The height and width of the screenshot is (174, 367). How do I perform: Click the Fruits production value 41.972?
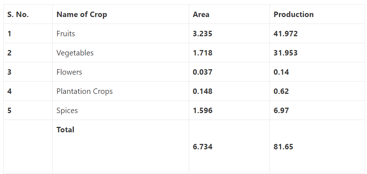(x=286, y=34)
